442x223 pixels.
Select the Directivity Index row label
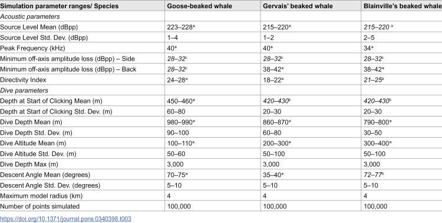pos(23,79)
